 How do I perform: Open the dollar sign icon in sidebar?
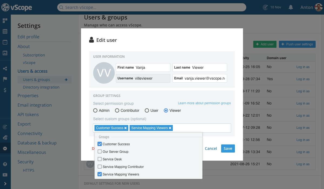point(5,90)
